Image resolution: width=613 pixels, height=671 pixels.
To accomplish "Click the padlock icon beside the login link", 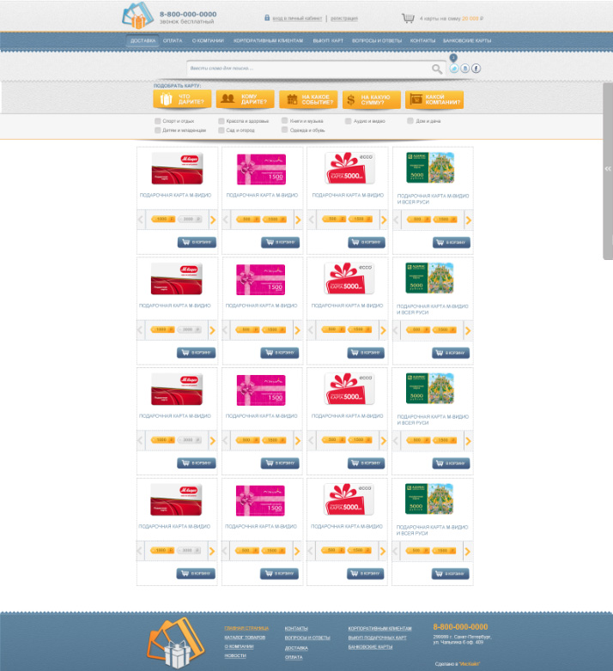I will pyautogui.click(x=267, y=17).
